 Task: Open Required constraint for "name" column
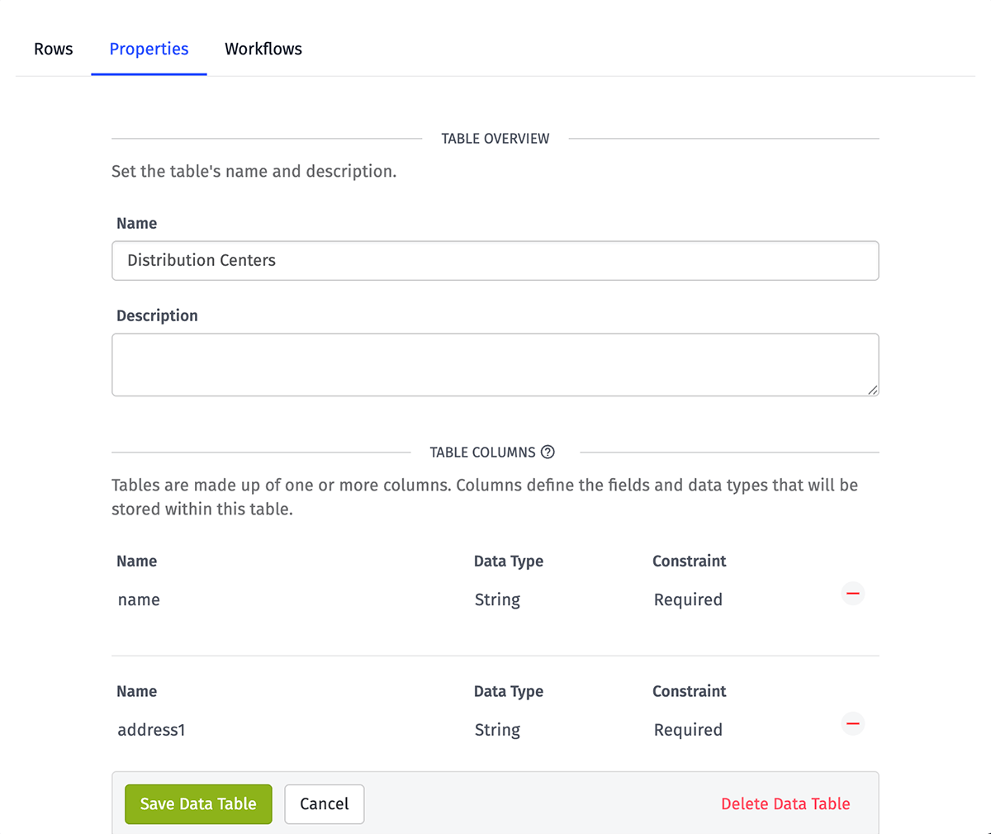coord(727,600)
